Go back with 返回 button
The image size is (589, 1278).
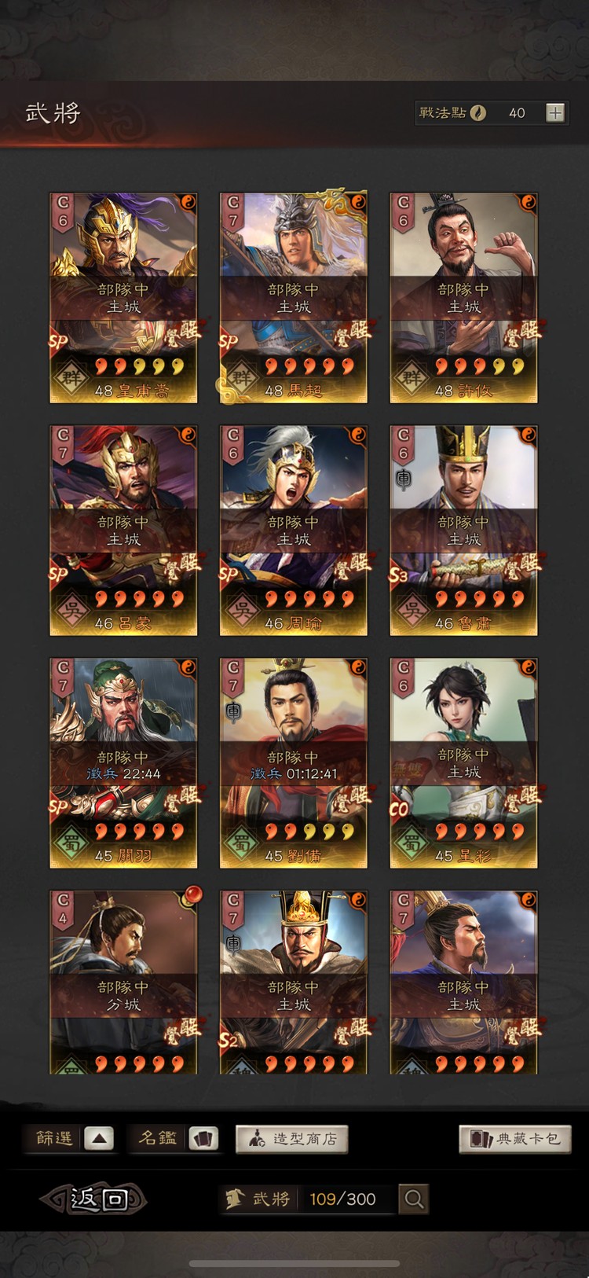click(x=94, y=1199)
